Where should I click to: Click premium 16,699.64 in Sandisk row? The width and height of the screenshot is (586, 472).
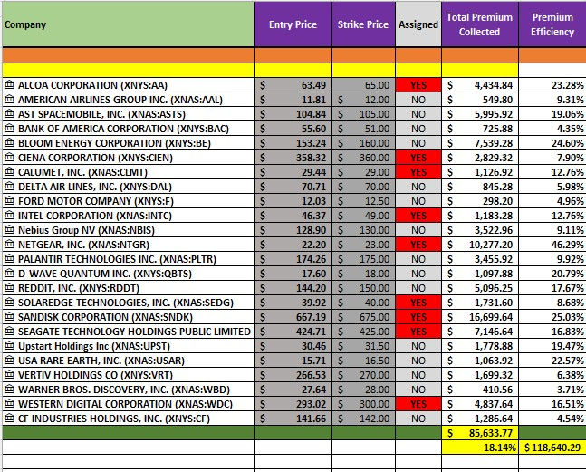480,317
